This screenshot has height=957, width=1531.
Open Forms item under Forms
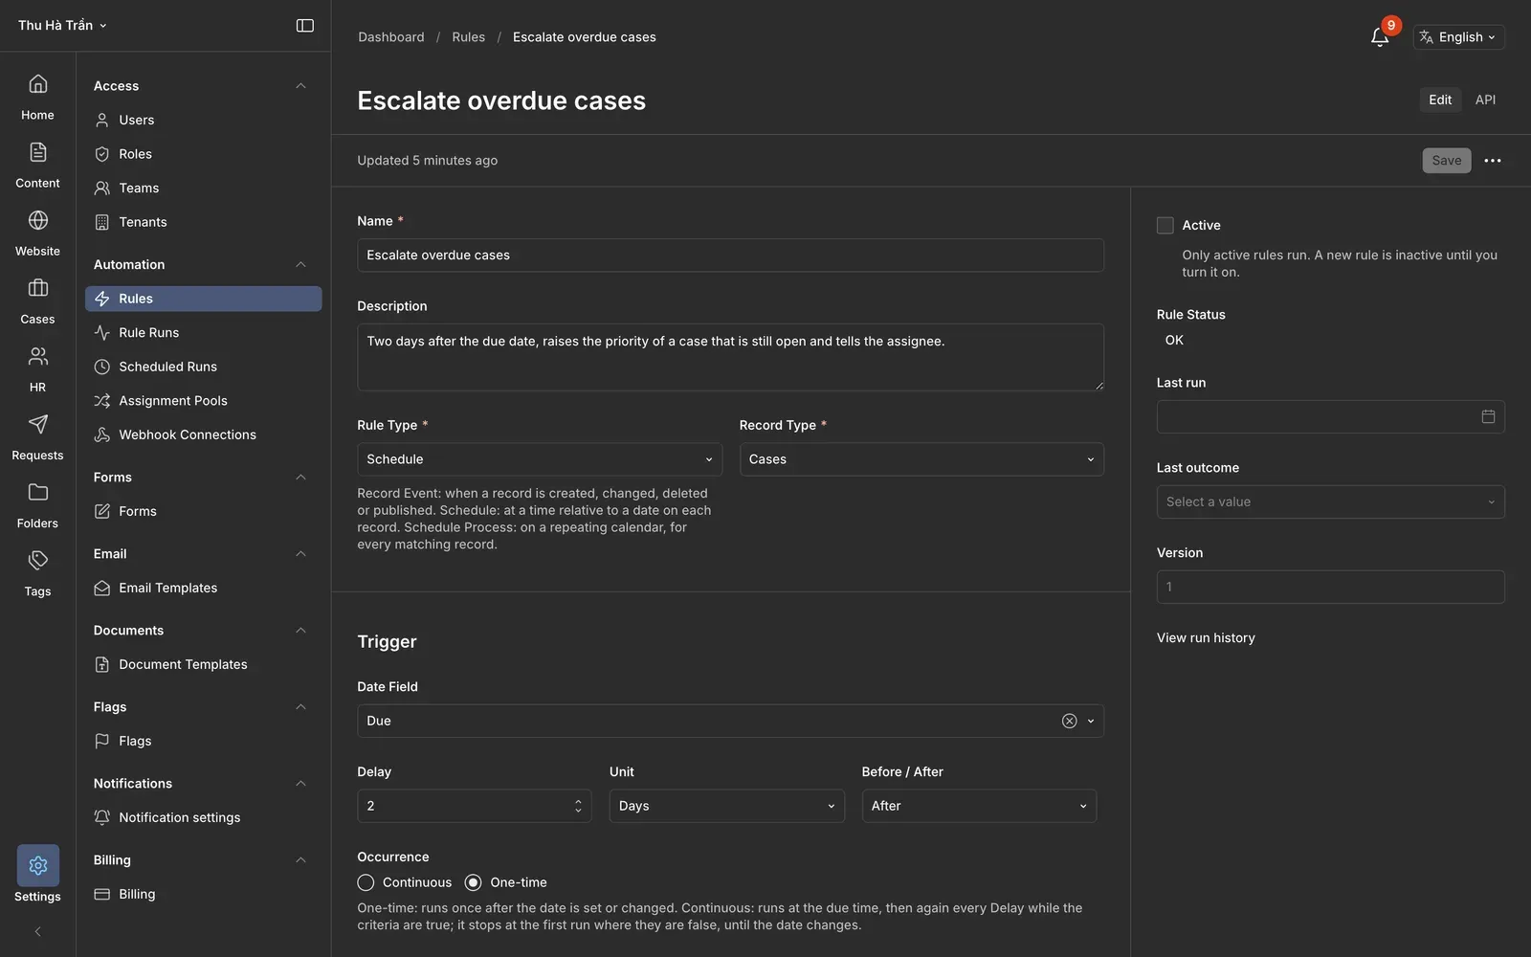click(x=203, y=511)
